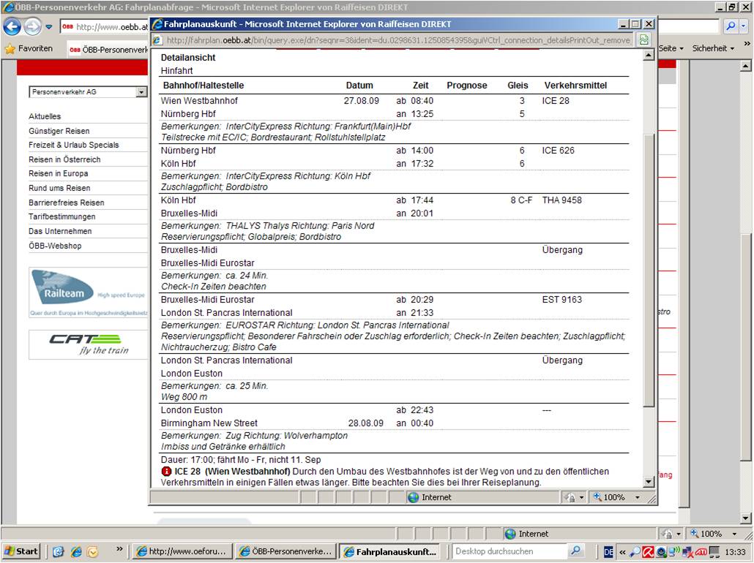This screenshot has height=563, width=754.
Task: Click the Internet zone globe in popup status bar
Action: (x=413, y=497)
